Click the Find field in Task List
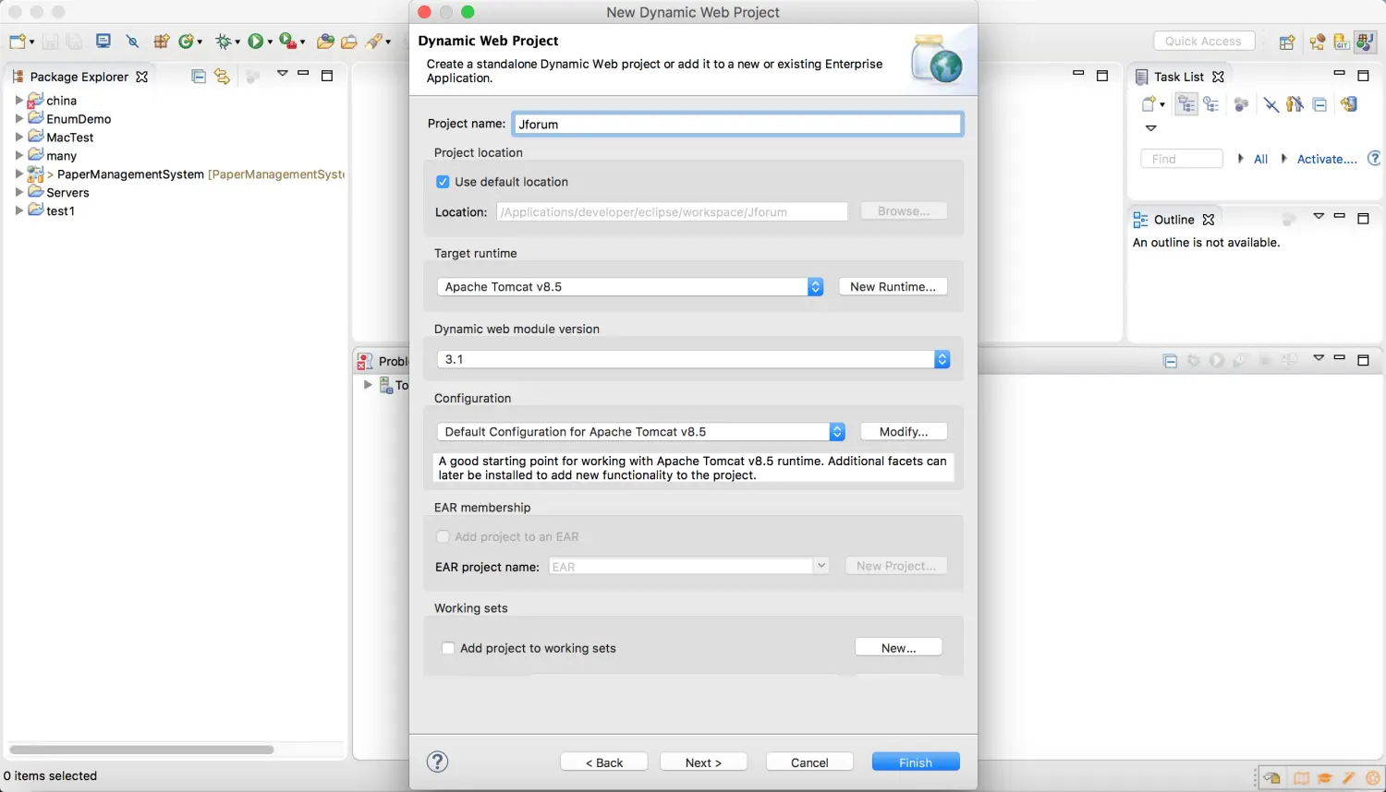This screenshot has width=1386, height=792. 1182,159
